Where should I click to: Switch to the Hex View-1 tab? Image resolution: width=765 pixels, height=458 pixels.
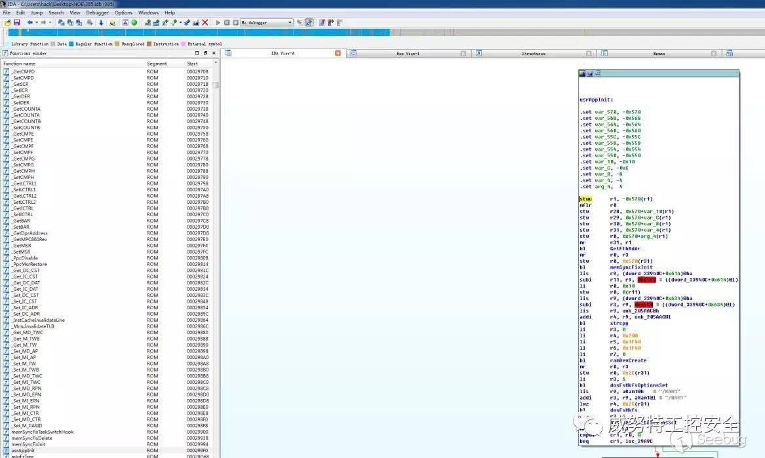click(408, 53)
